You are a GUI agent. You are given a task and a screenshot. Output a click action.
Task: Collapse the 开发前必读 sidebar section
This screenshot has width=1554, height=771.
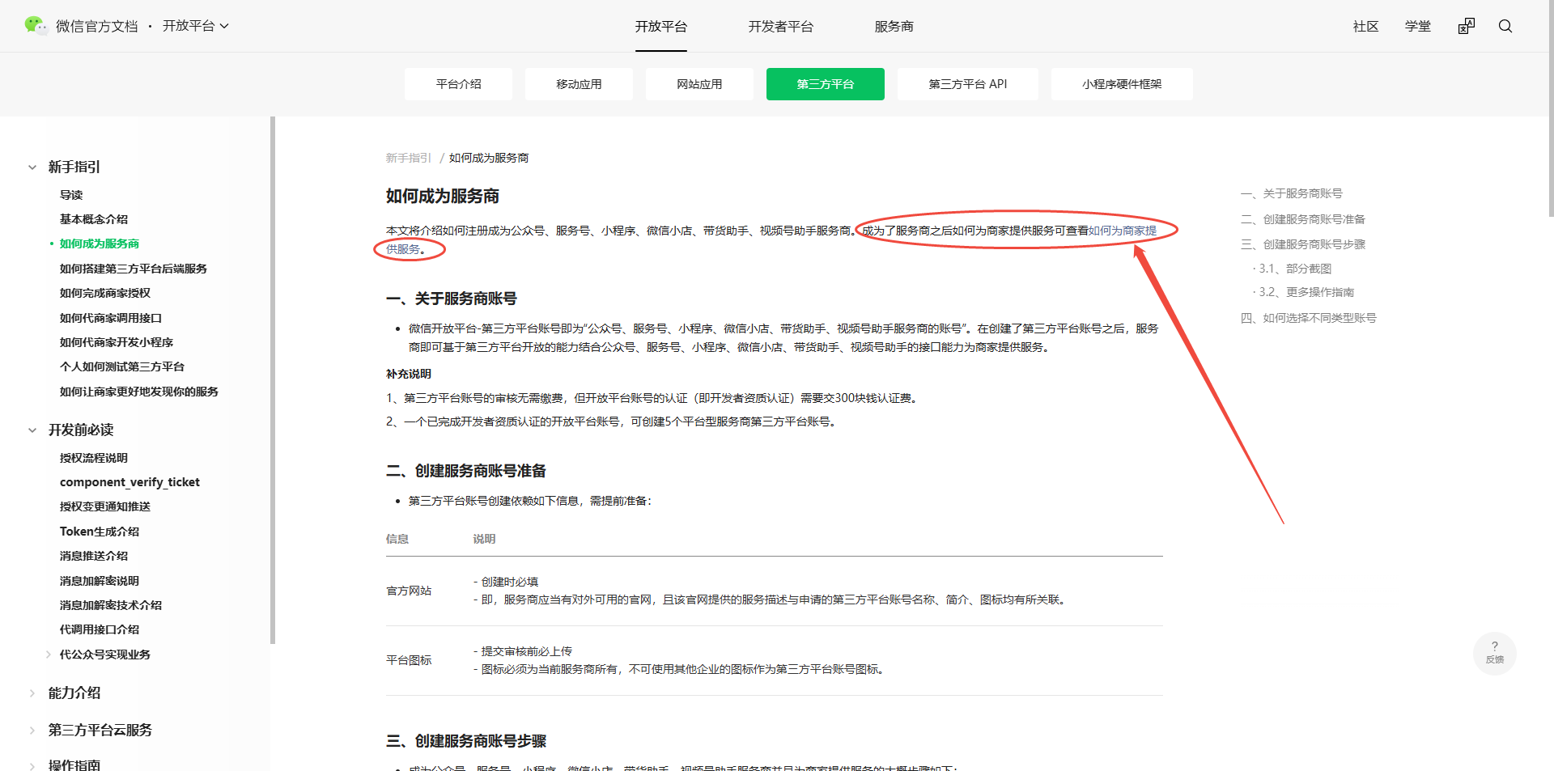coord(32,430)
